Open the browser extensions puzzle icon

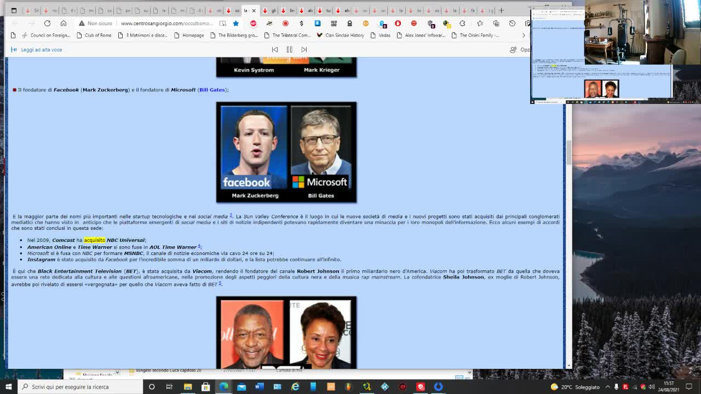(462, 24)
